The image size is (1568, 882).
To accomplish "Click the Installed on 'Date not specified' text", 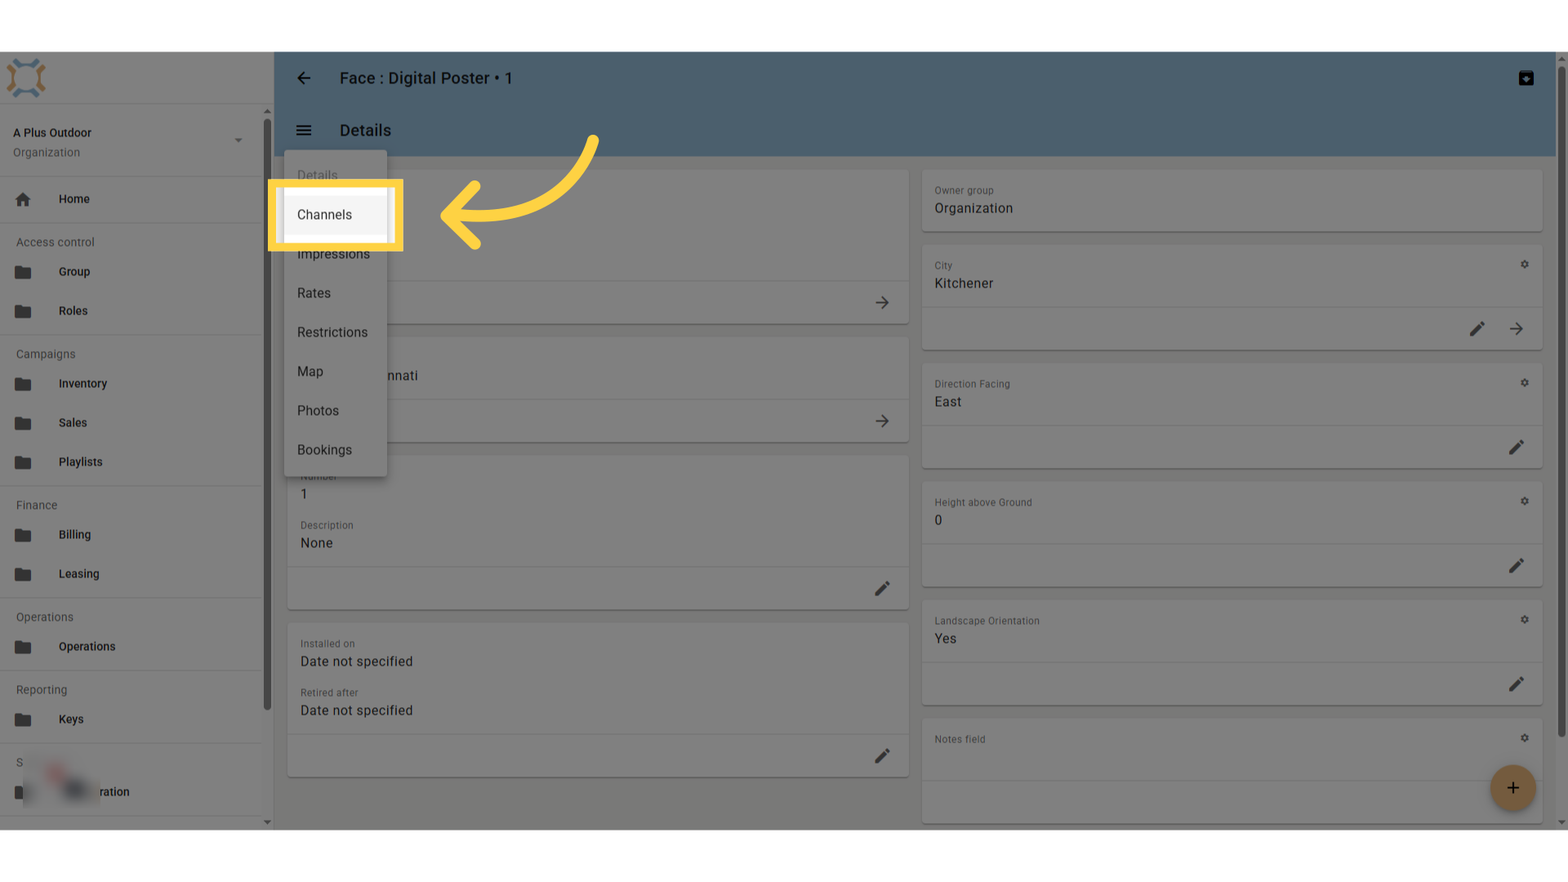I will pyautogui.click(x=356, y=661).
